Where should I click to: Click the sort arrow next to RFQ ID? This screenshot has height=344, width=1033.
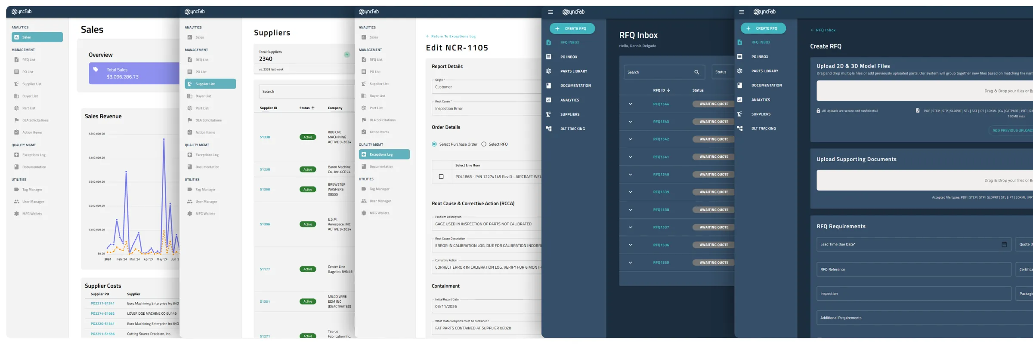pyautogui.click(x=668, y=90)
